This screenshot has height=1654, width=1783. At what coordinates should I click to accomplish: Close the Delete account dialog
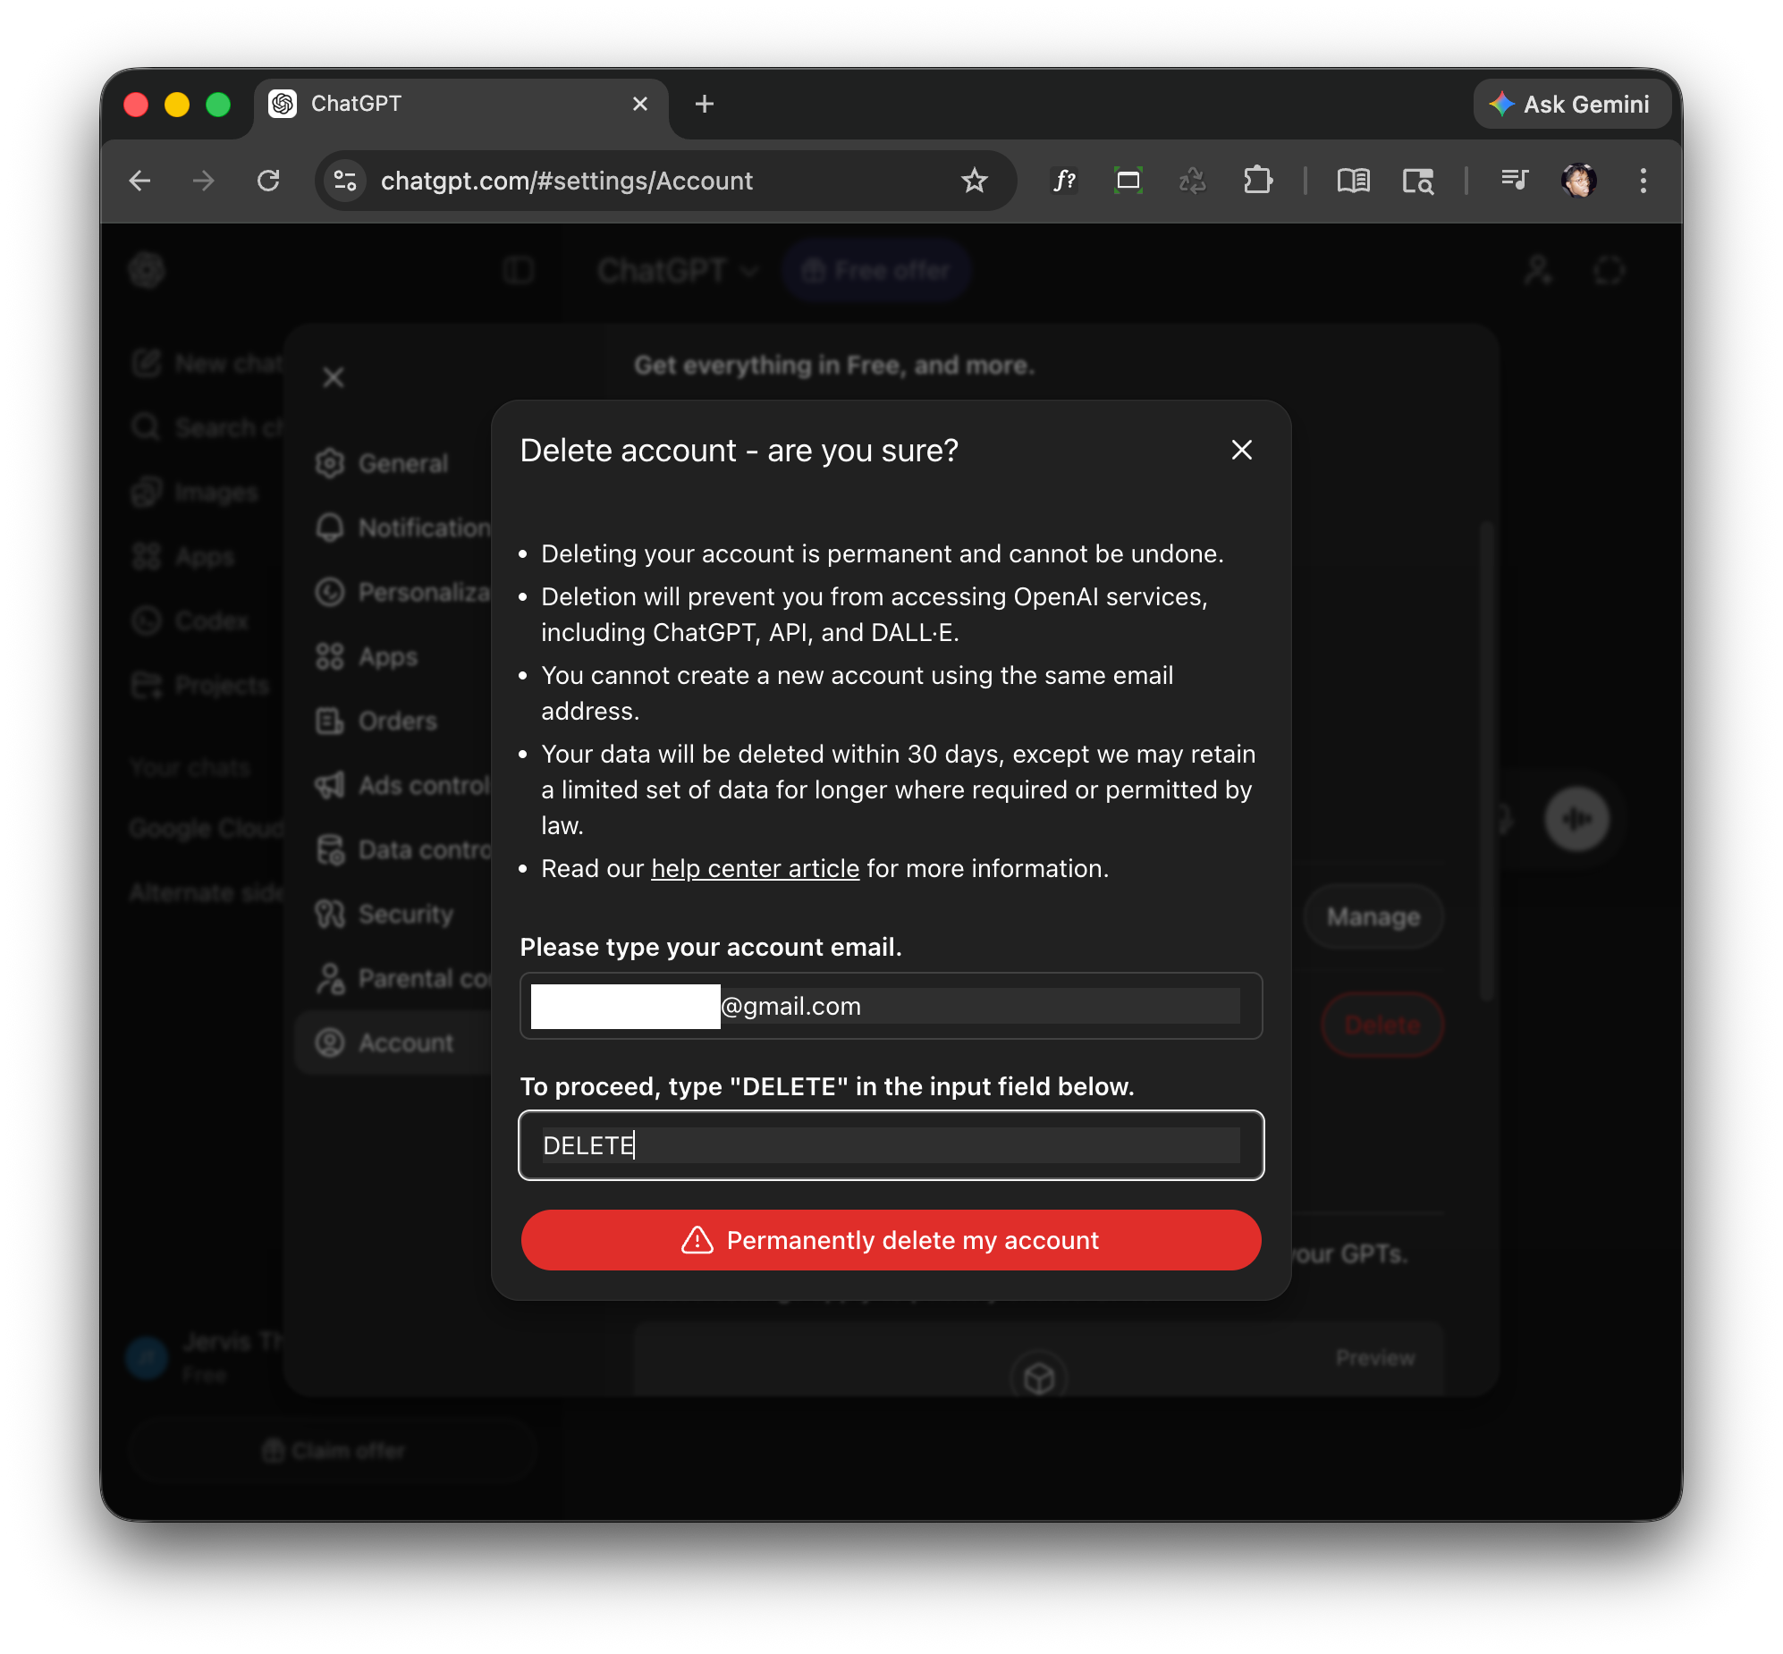tap(1240, 451)
